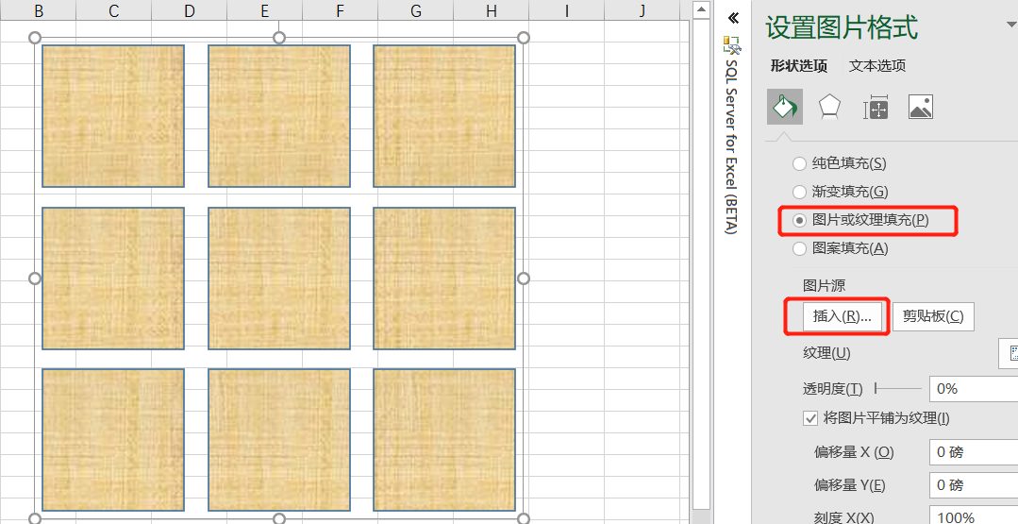Screen dimensions: 1018x524
Task: Select column H header
Action: [x=491, y=10]
